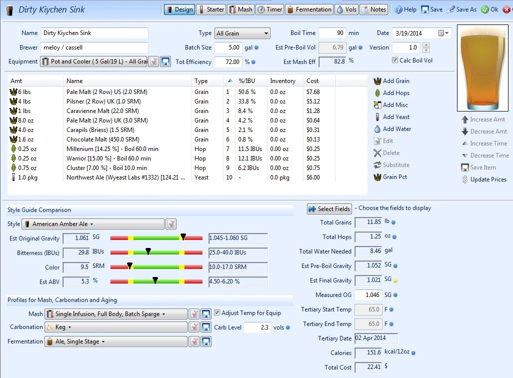Save the fermentation profile disk icon
The height and width of the screenshot is (378, 513).
(206, 341)
